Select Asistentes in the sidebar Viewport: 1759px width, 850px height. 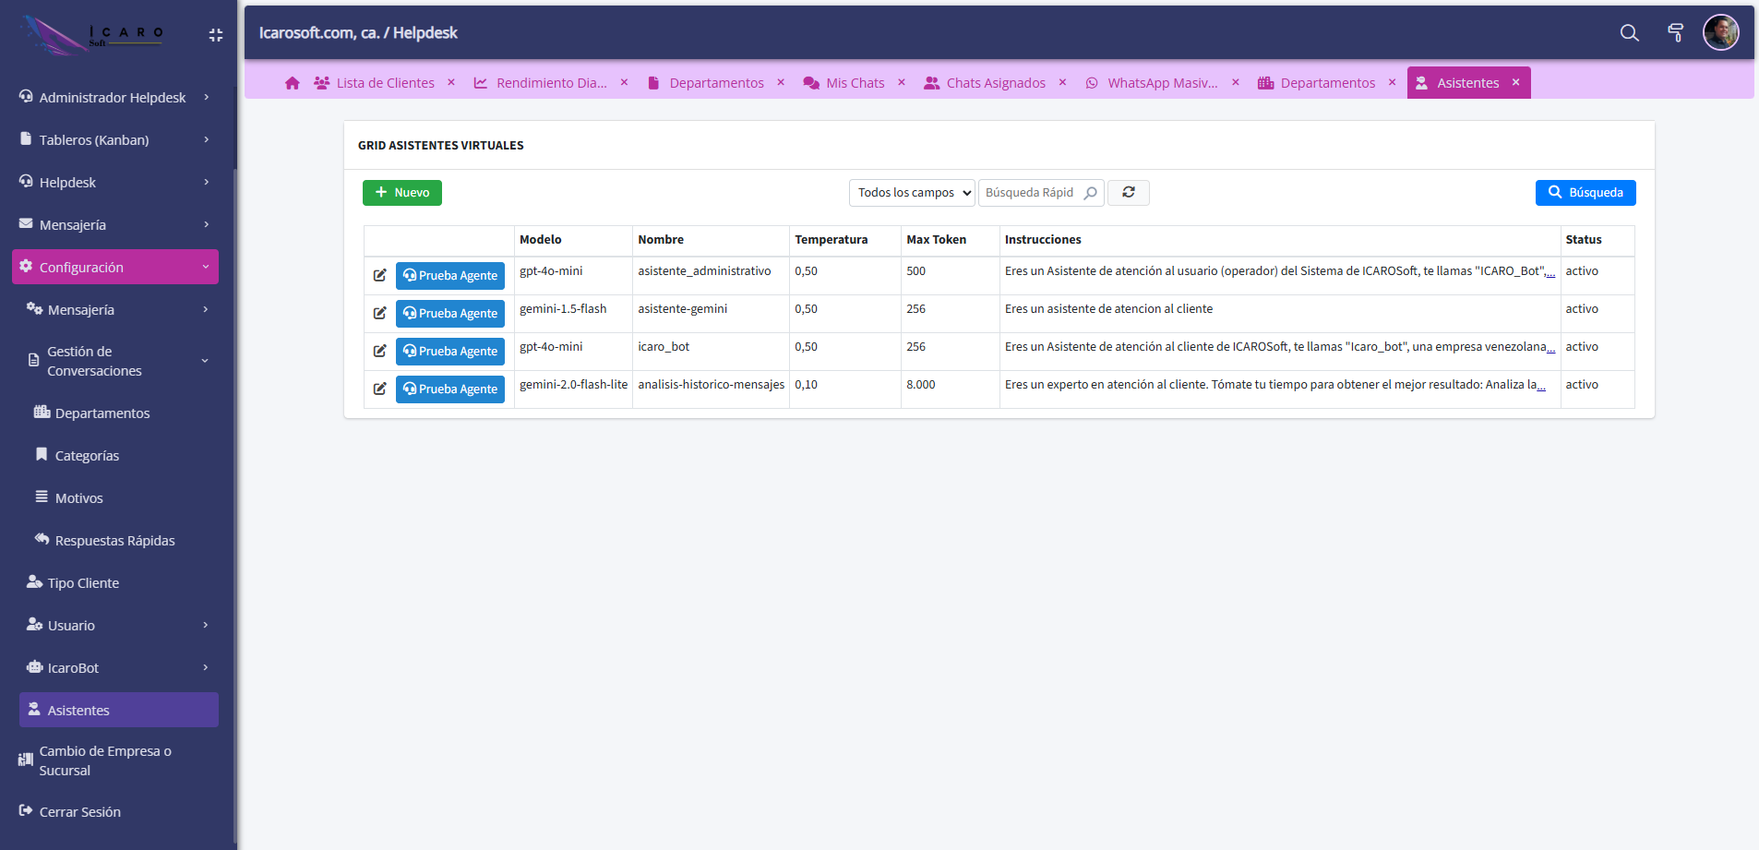click(119, 710)
